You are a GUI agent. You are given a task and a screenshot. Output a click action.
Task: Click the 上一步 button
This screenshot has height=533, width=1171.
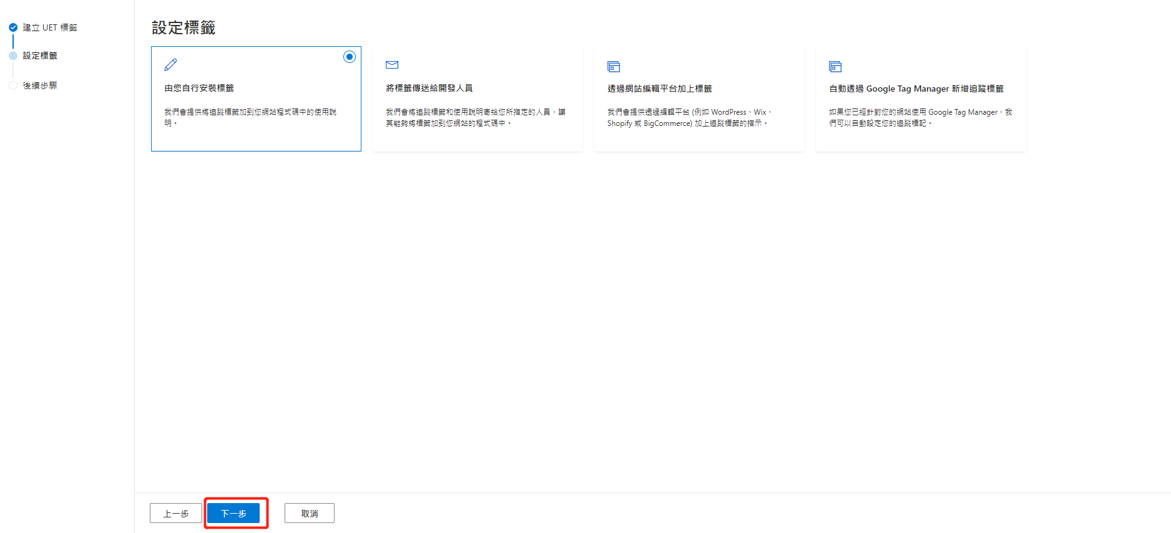[x=176, y=513]
